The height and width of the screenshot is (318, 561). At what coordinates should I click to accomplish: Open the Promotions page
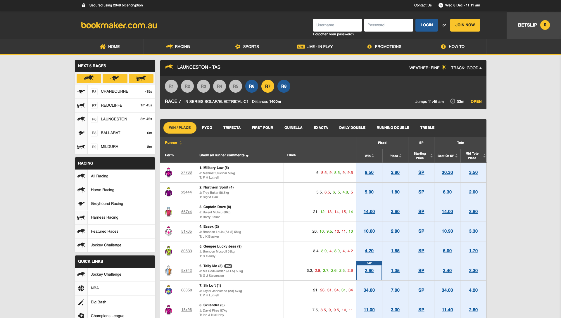coord(384,46)
